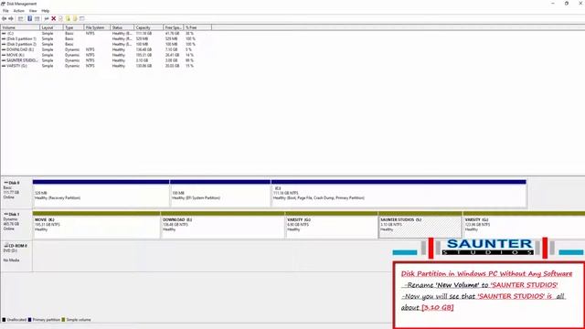
Task: Sort by the File System column header
Action: [x=97, y=27]
